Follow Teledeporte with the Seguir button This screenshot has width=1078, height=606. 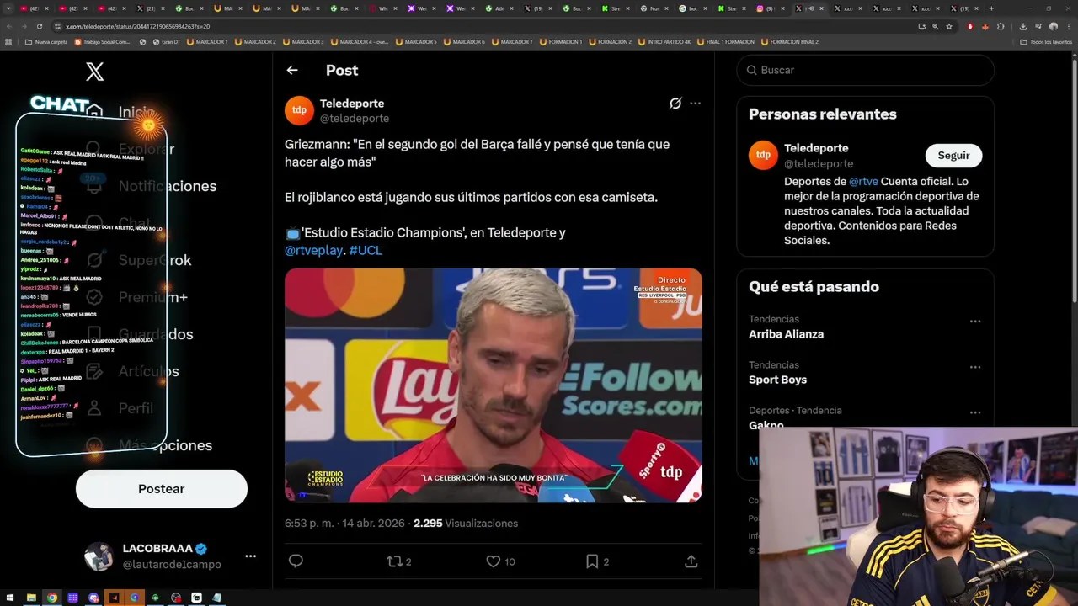point(953,155)
